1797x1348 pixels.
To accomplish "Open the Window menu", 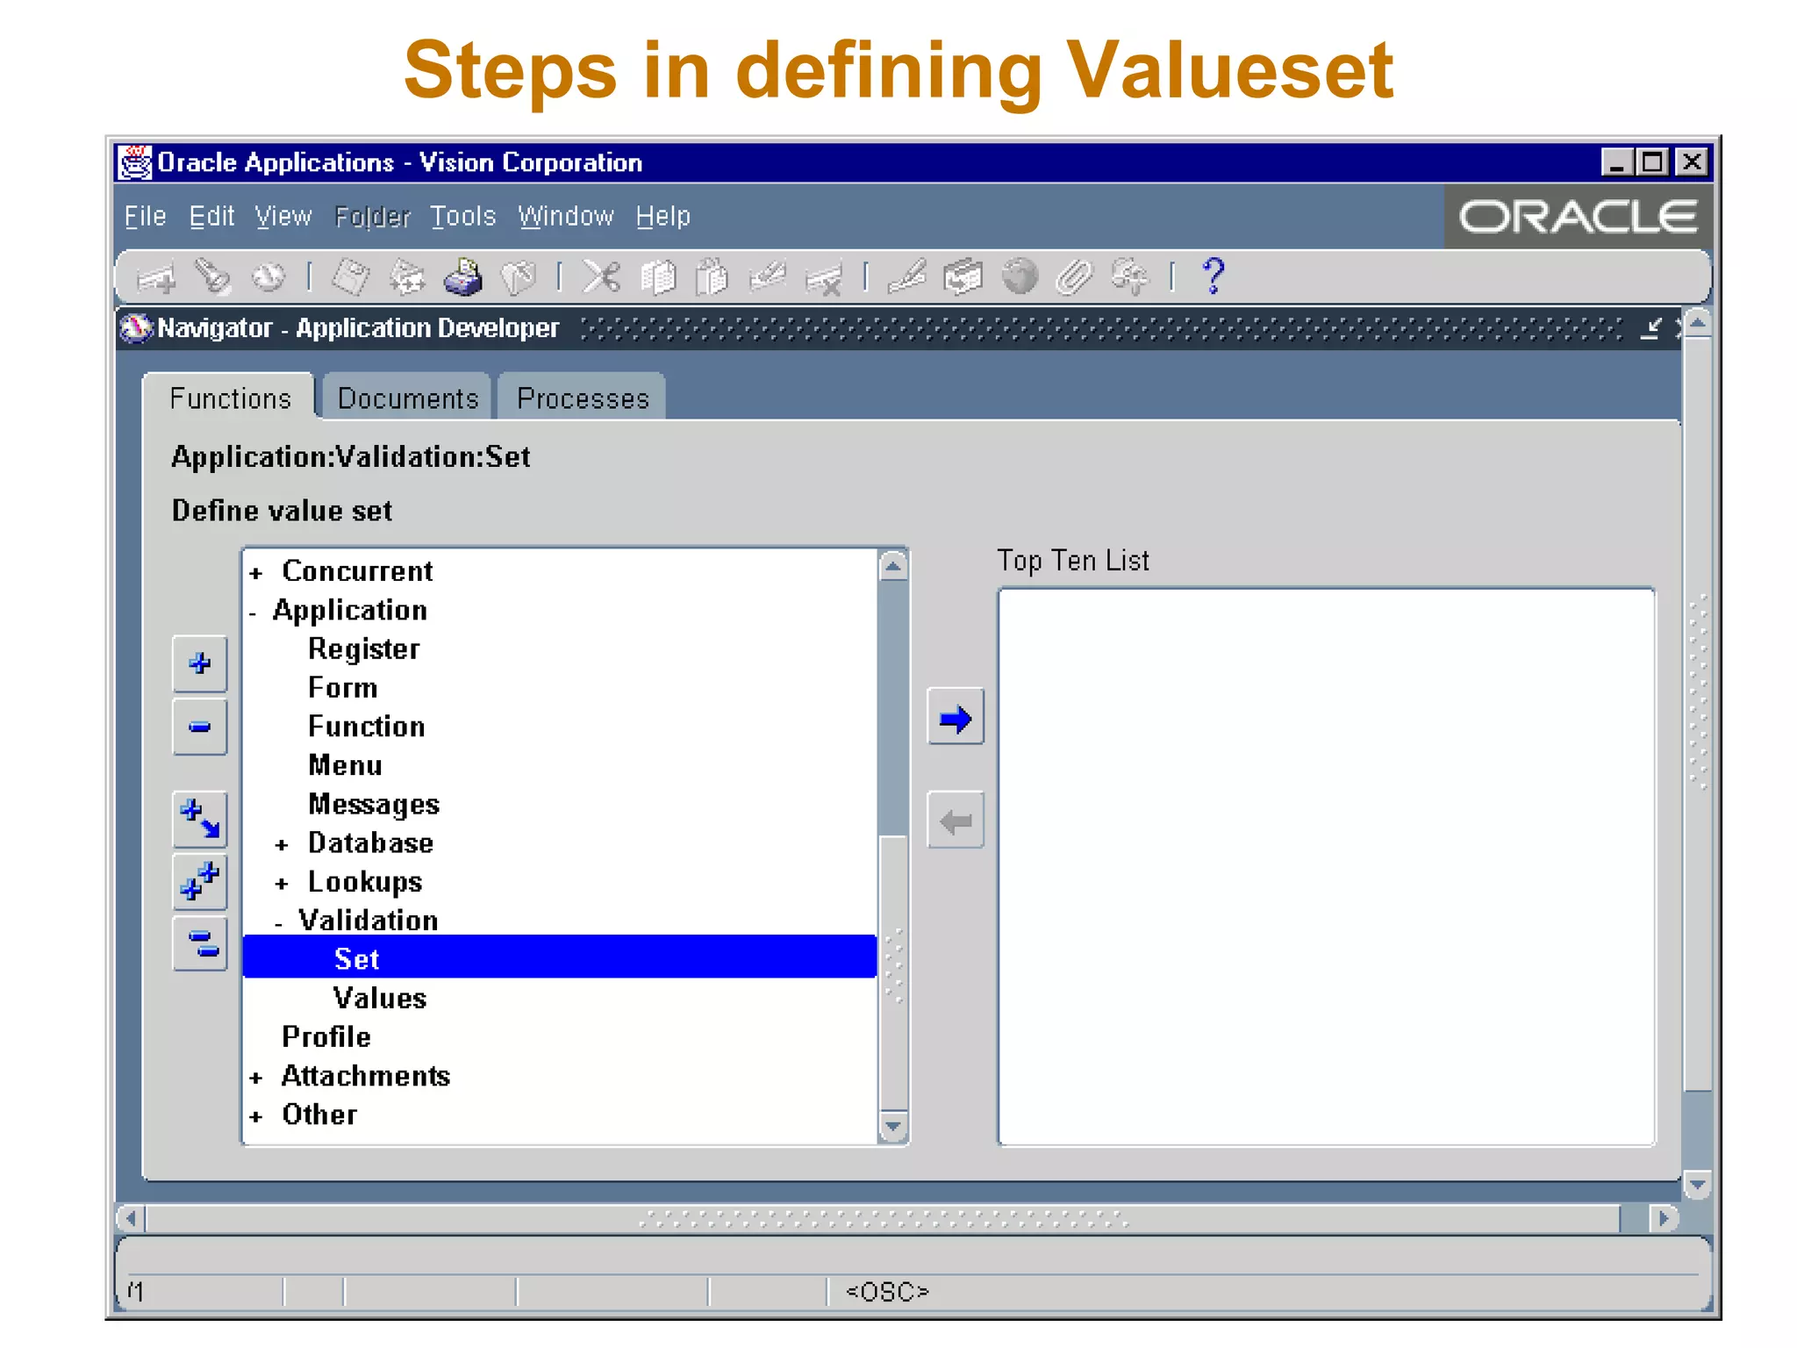I will coord(565,216).
